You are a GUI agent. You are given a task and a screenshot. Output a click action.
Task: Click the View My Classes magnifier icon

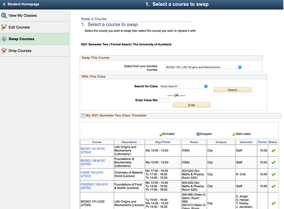4,16
